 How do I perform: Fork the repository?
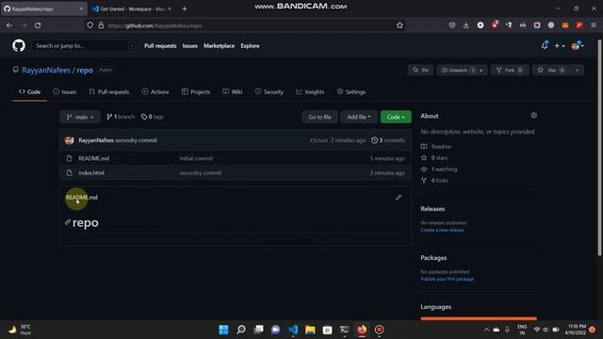click(510, 70)
